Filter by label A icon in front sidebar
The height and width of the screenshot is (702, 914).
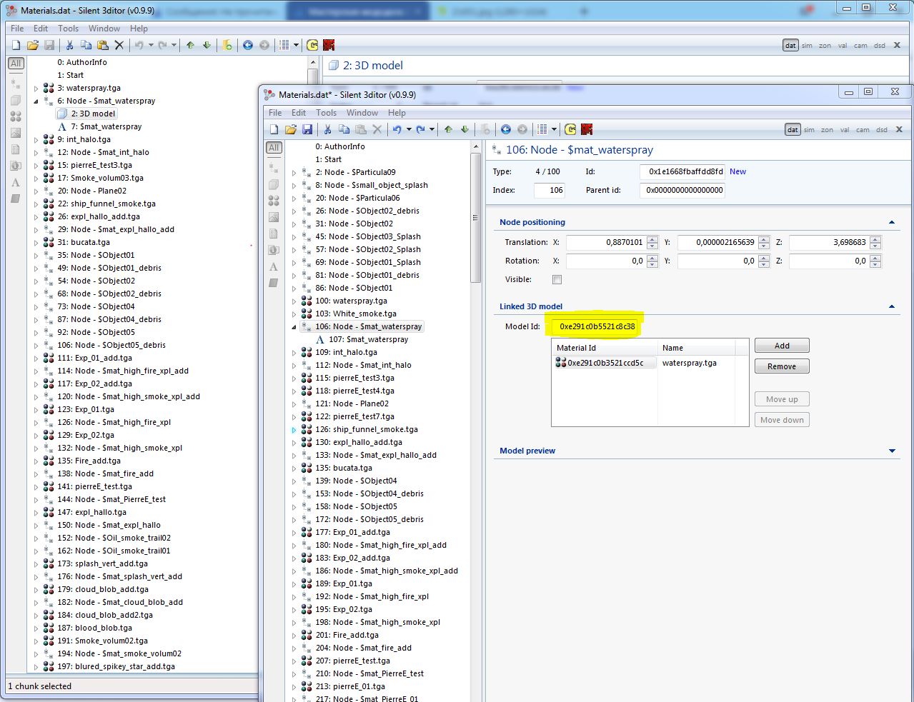(274, 266)
